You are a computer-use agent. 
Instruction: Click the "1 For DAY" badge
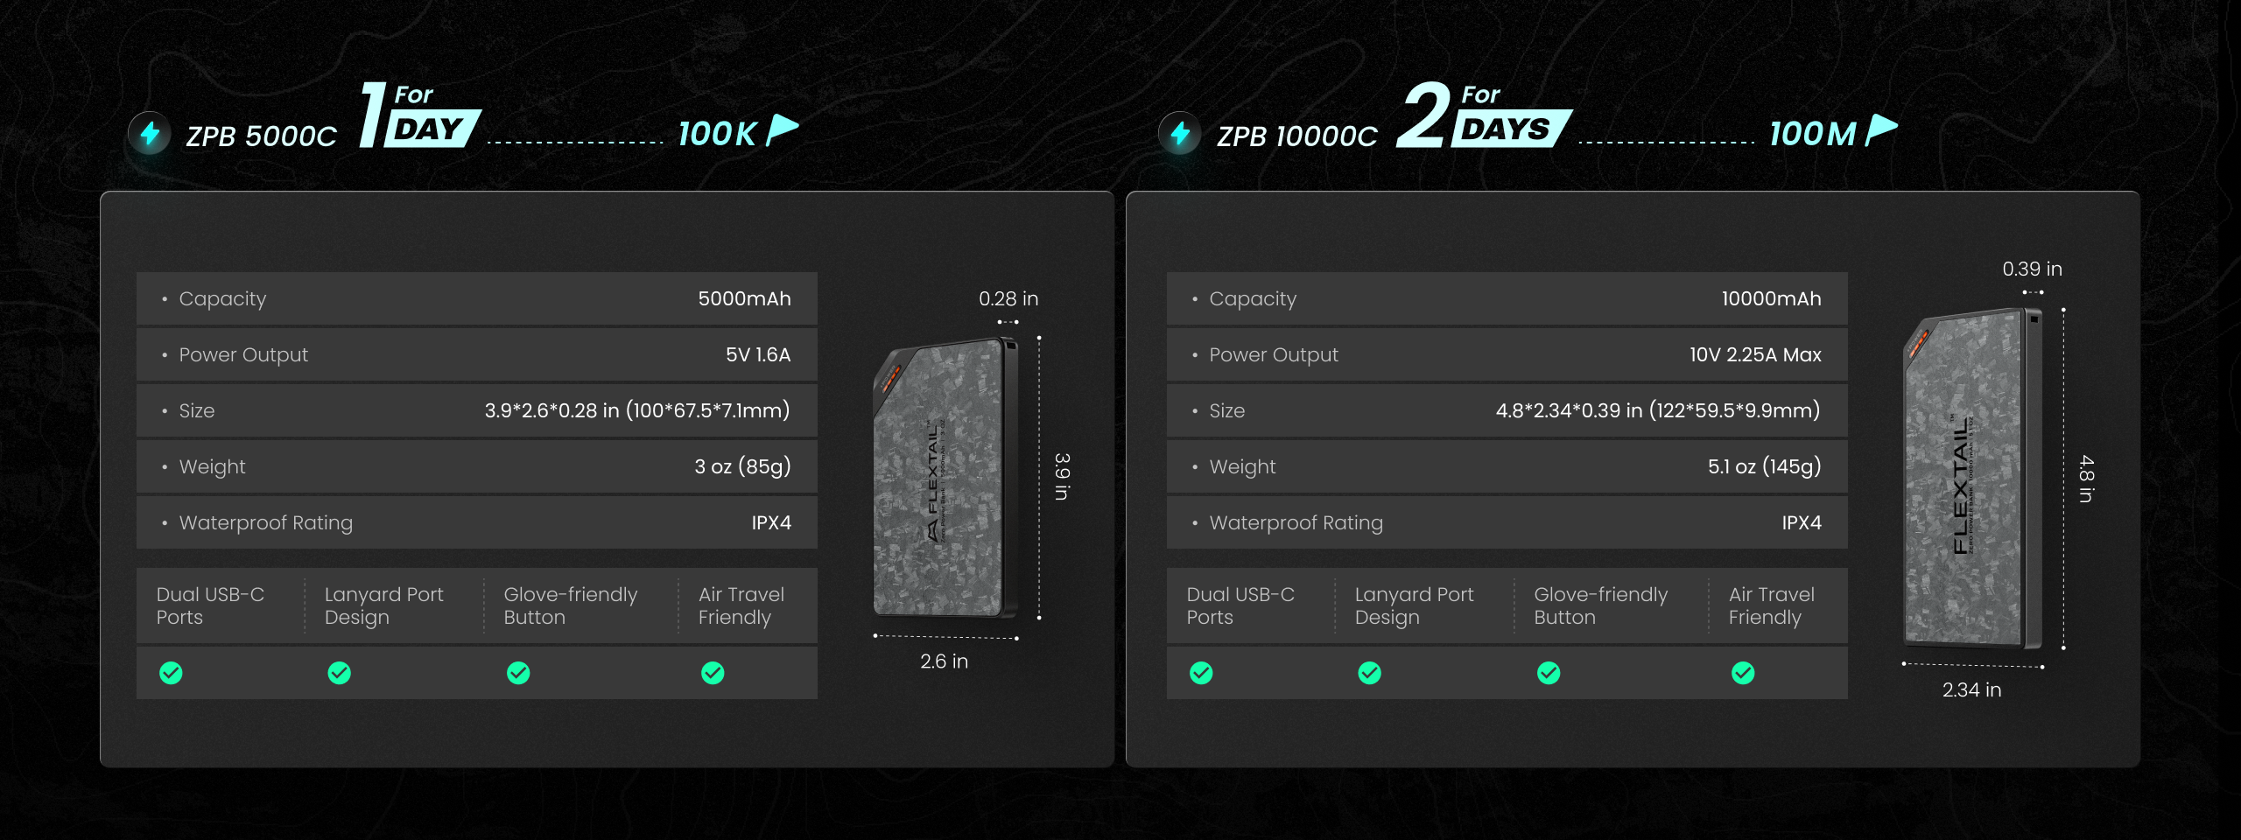click(420, 116)
